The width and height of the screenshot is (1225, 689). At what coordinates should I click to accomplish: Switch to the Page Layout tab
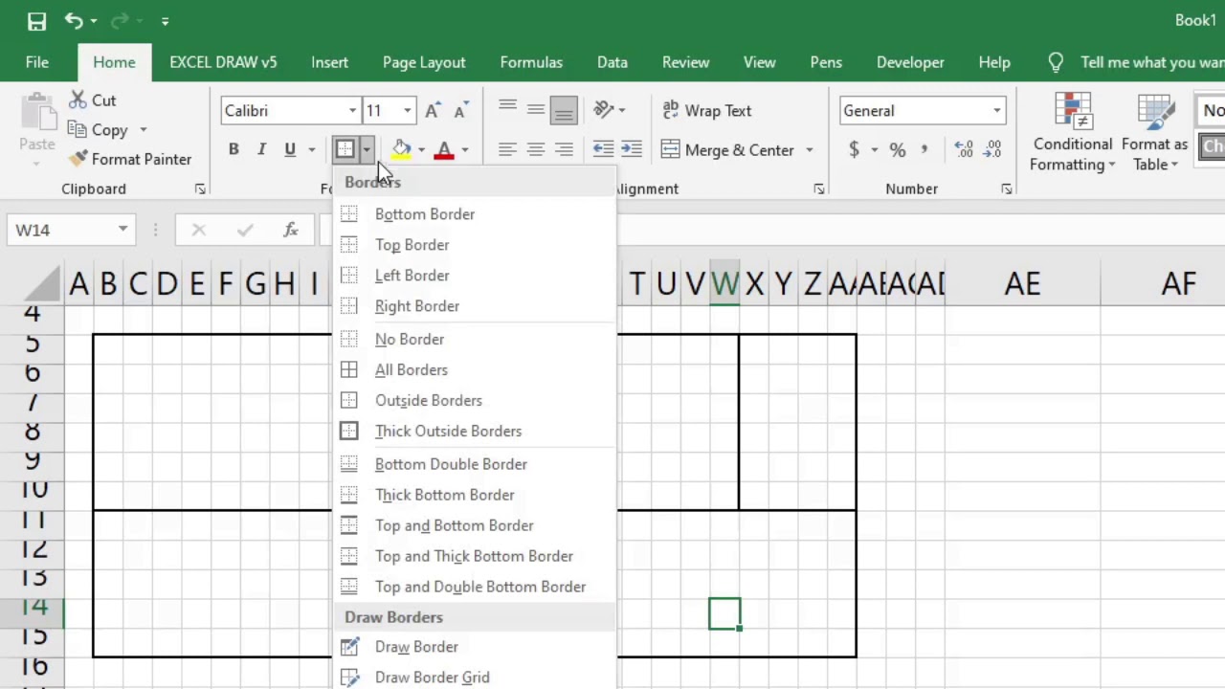[424, 62]
